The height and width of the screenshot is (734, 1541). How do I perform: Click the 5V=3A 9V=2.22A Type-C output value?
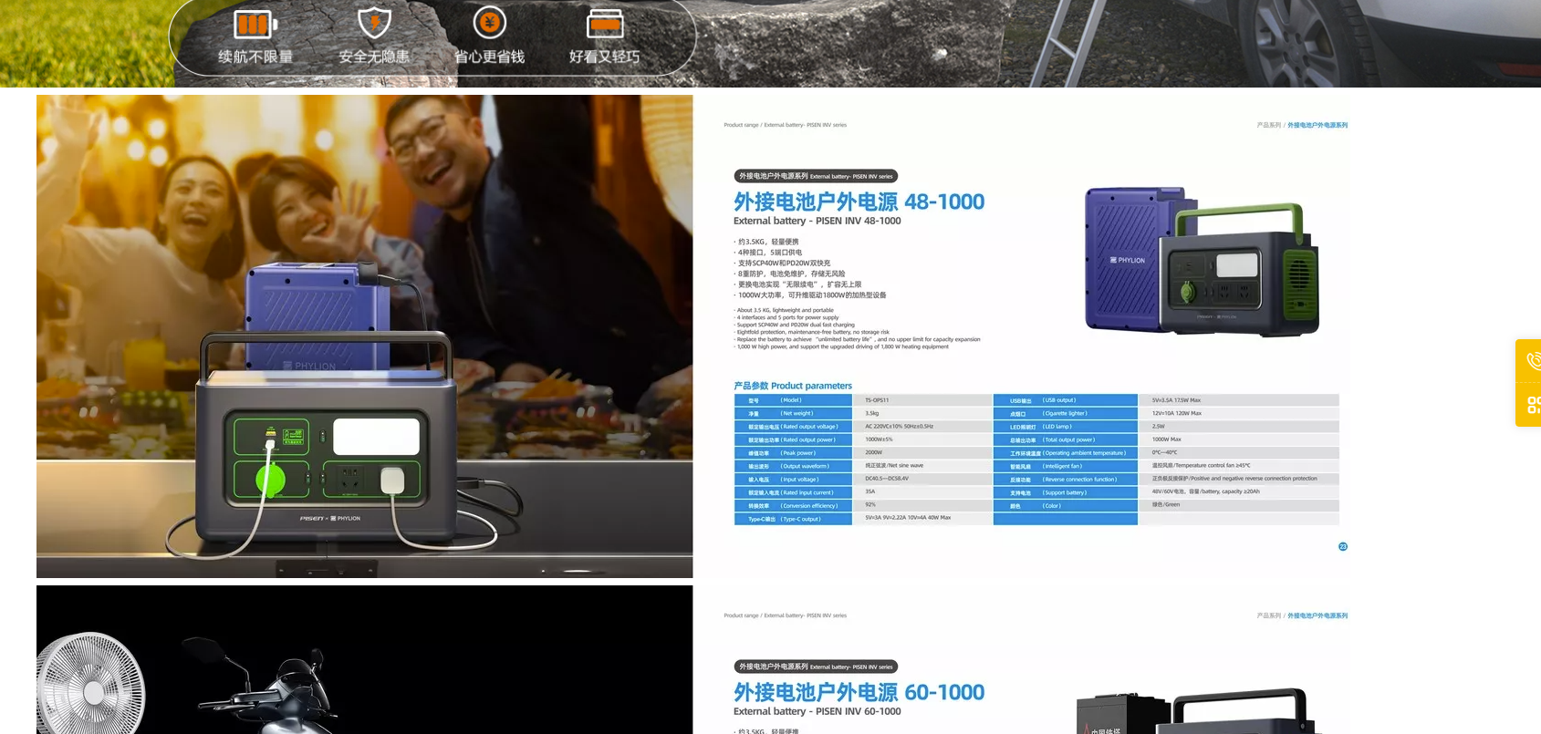pyautogui.click(x=908, y=518)
